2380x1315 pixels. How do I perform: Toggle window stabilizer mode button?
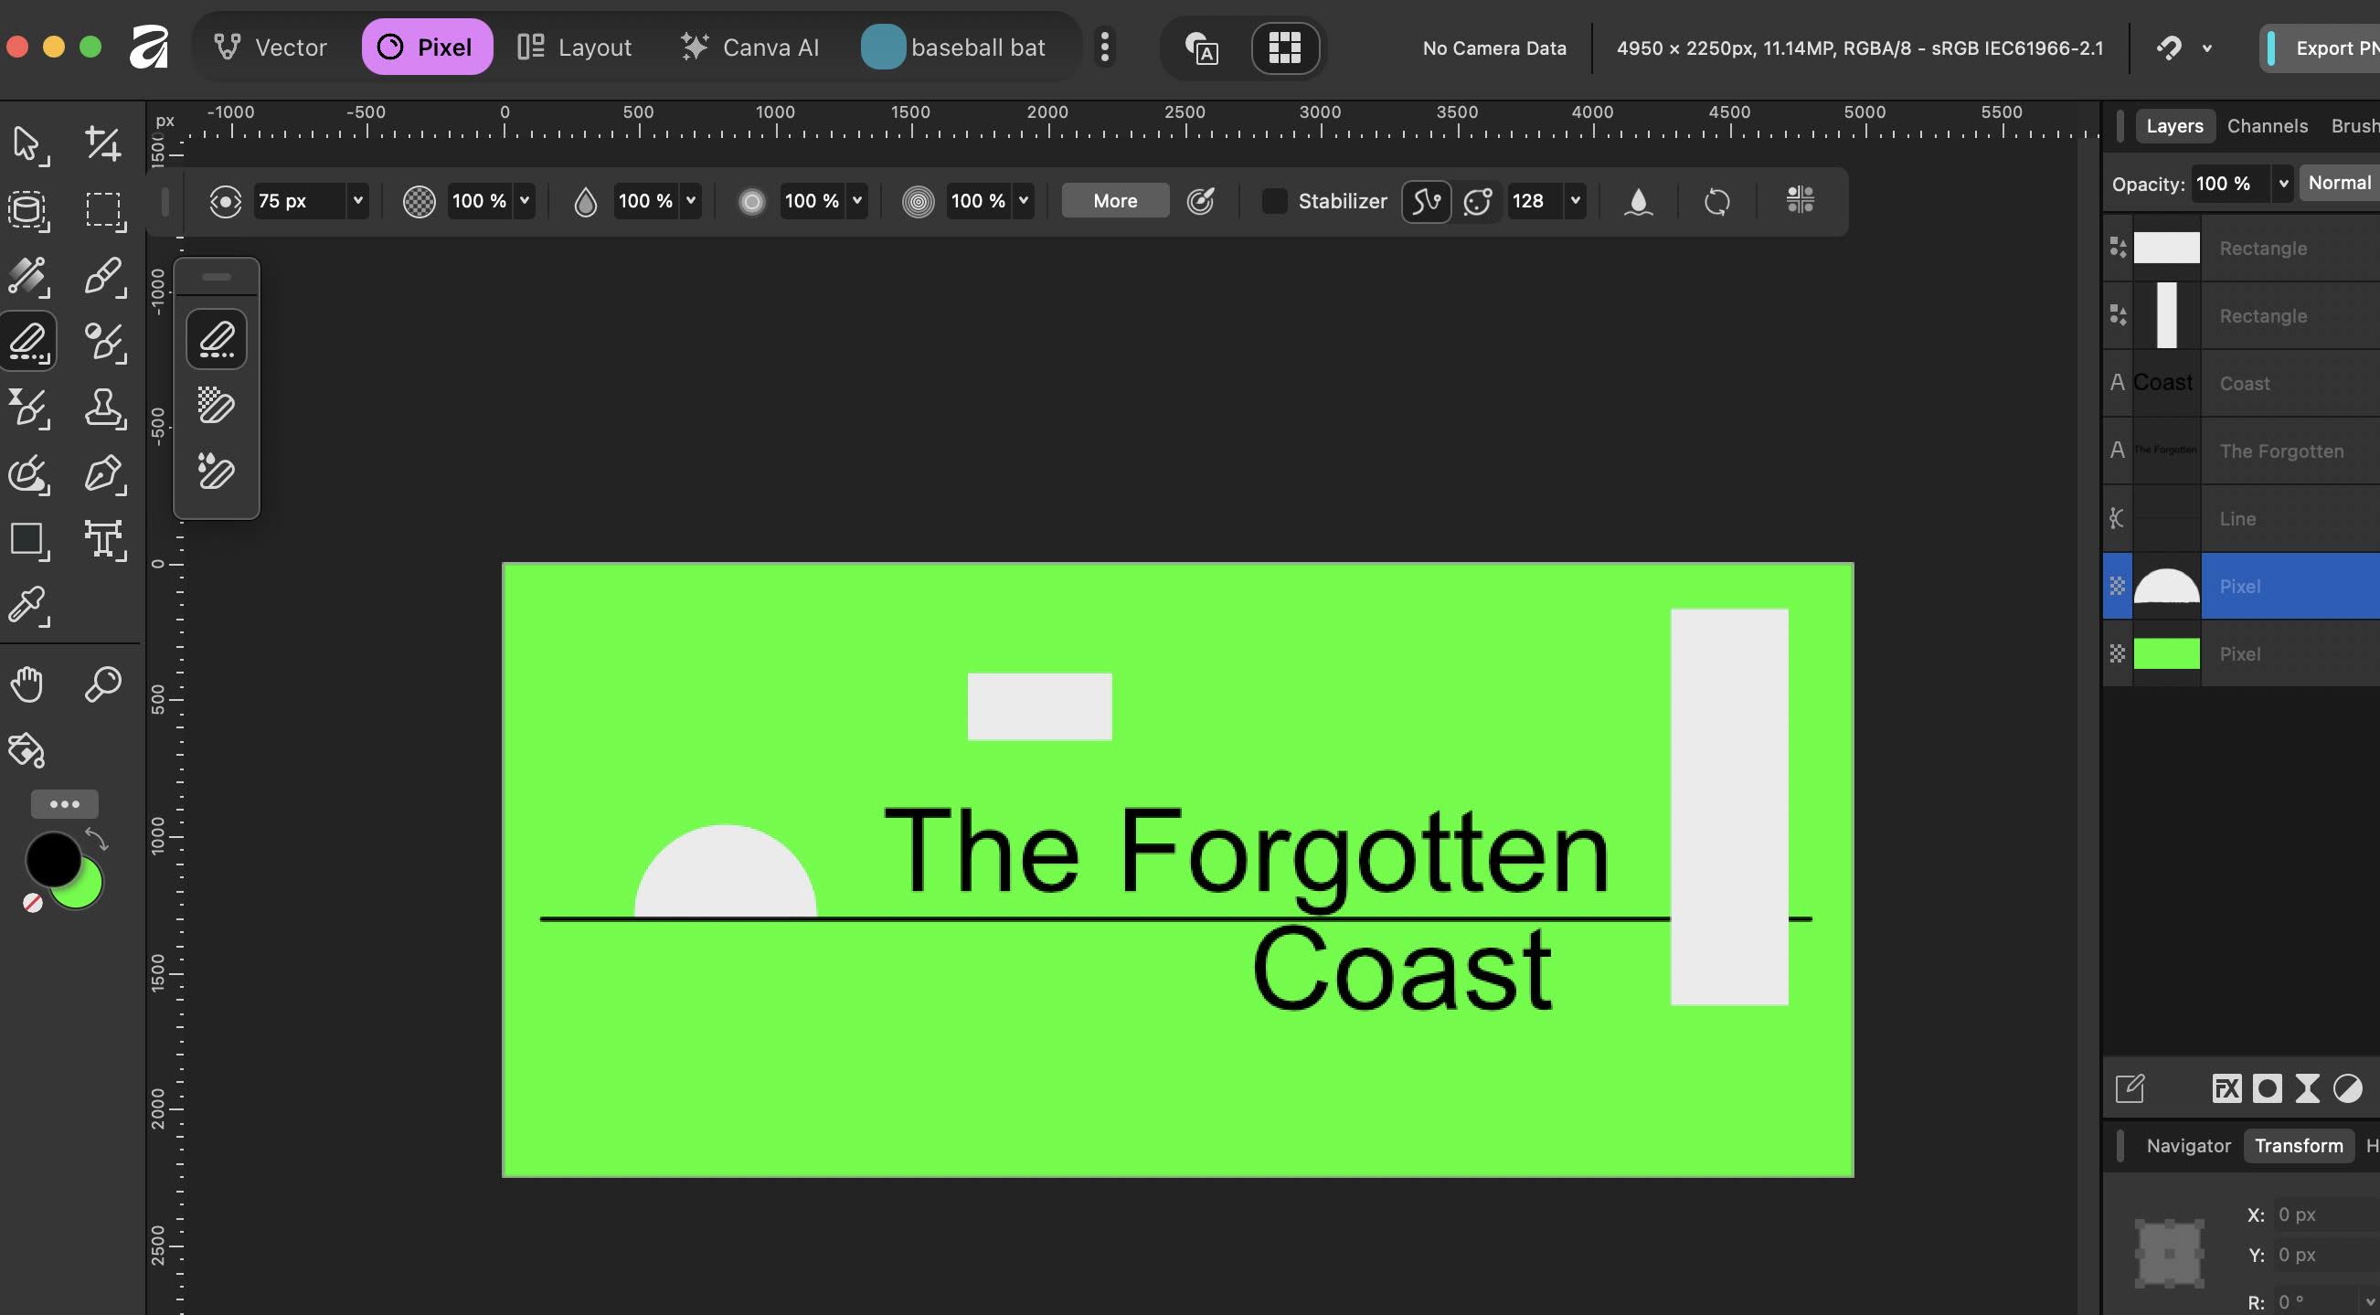click(x=1477, y=200)
